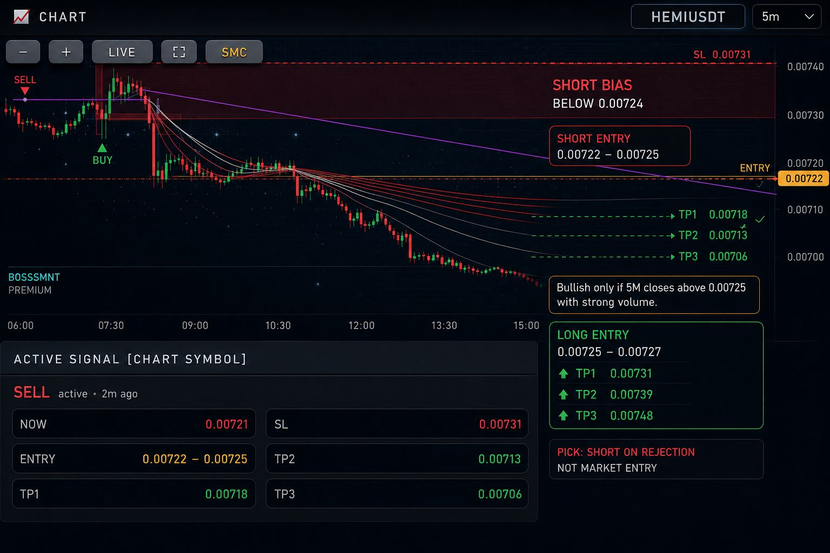
Task: Zoom in with the plus button
Action: pos(66,52)
